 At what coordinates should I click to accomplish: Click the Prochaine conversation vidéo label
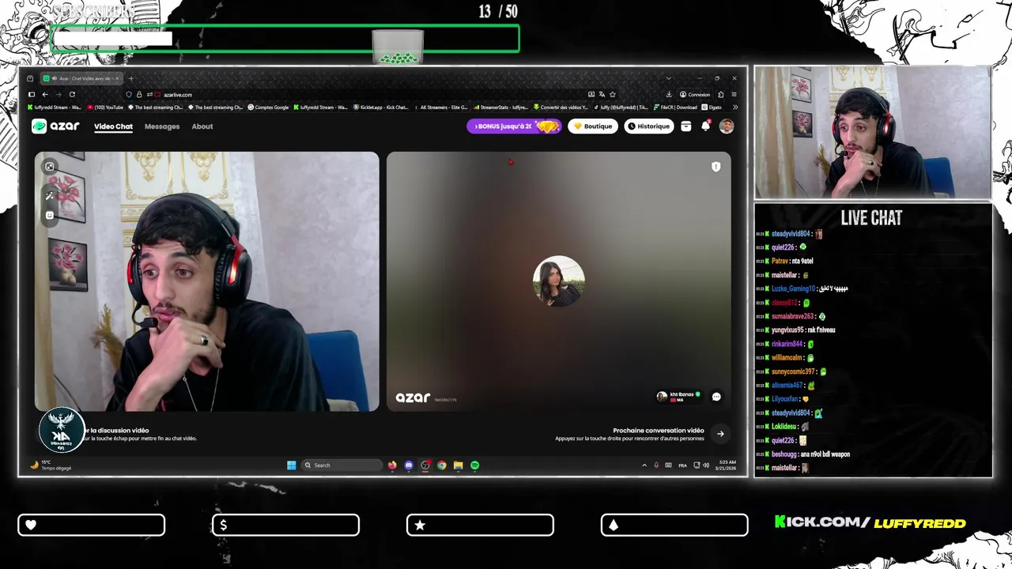659,431
